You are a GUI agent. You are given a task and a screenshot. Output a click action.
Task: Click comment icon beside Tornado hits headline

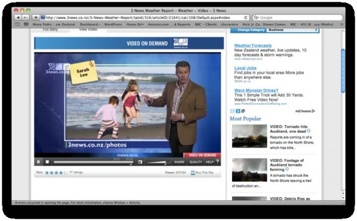tap(308, 131)
